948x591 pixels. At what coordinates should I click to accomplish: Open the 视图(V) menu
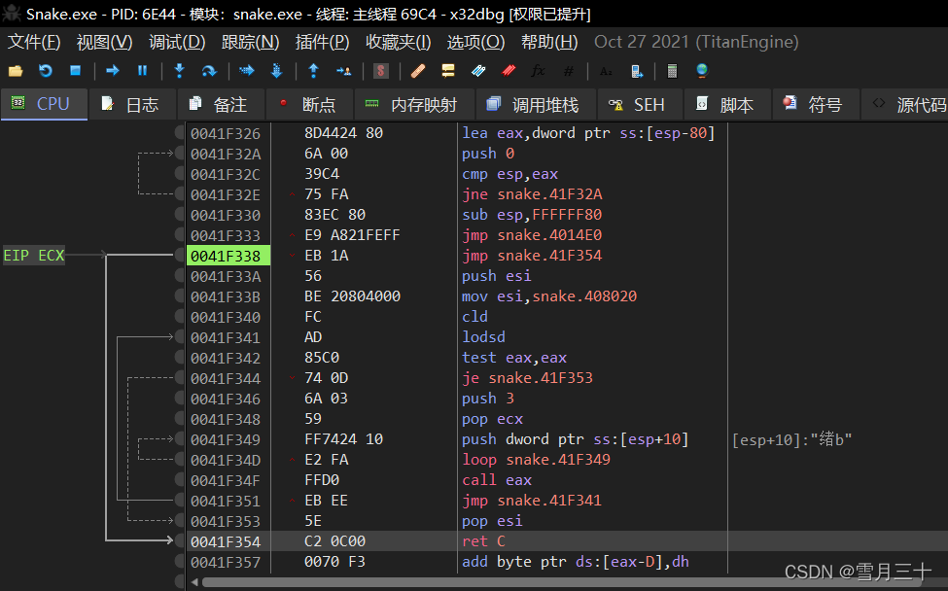pyautogui.click(x=104, y=42)
